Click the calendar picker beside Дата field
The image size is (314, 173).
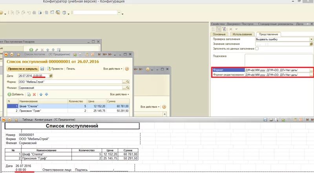click(x=51, y=76)
